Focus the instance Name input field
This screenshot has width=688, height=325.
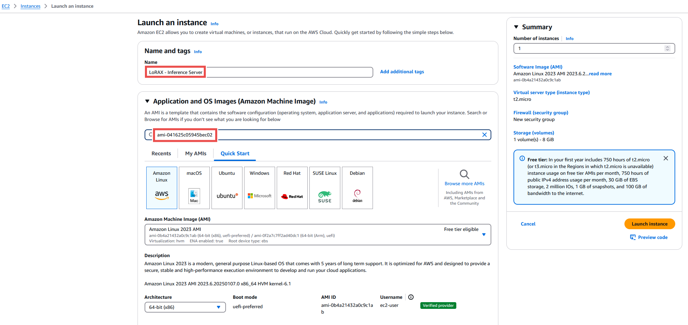point(259,72)
